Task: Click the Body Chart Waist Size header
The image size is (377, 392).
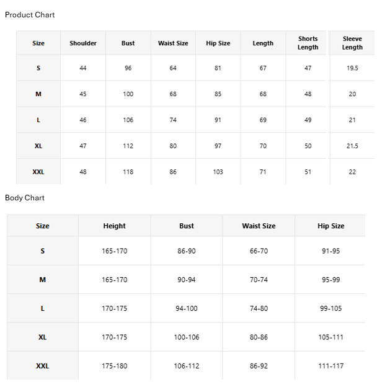Action: (259, 226)
